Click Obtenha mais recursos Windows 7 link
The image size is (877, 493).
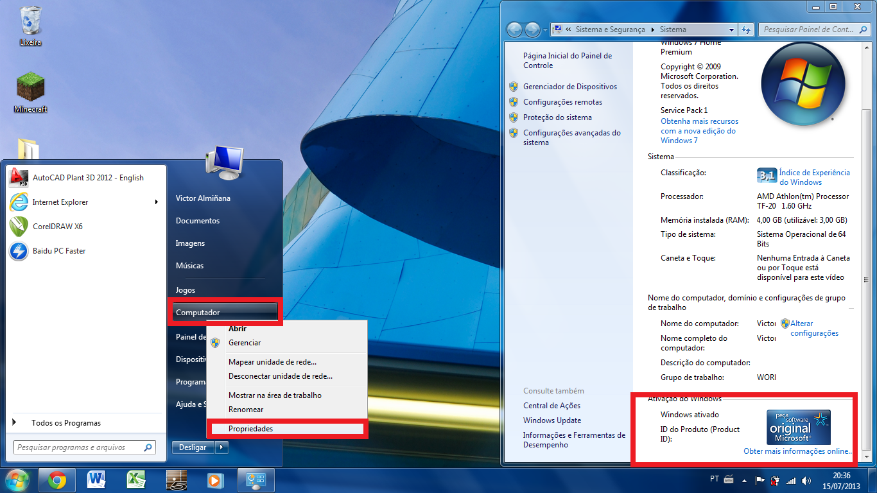pyautogui.click(x=699, y=131)
